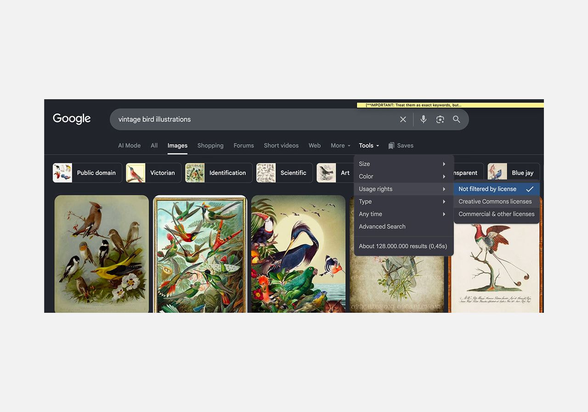Screen dimensions: 588x412
Task: Click the Blue jay chip thumbnail
Action: (498, 173)
